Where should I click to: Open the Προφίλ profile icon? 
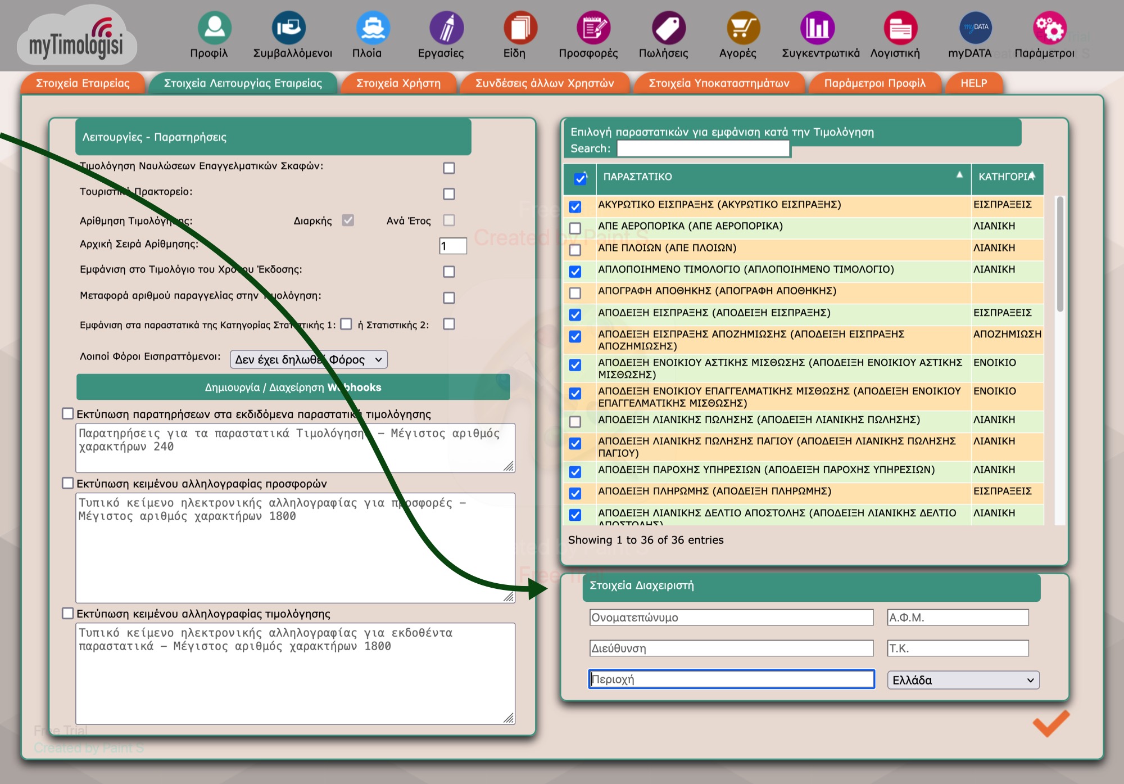click(x=214, y=28)
